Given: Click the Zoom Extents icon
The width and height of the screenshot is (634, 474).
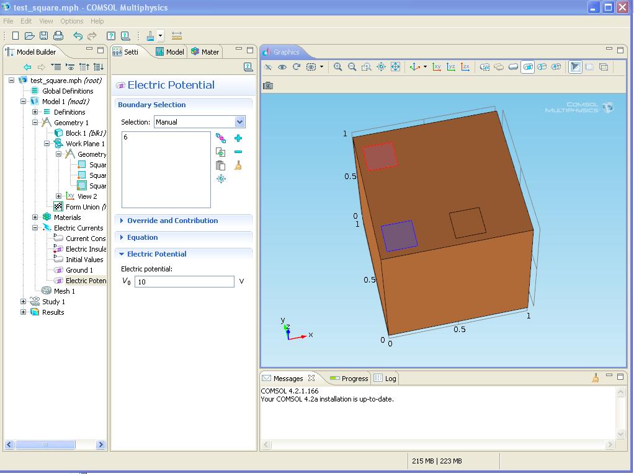Looking at the screenshot, I should 395,67.
